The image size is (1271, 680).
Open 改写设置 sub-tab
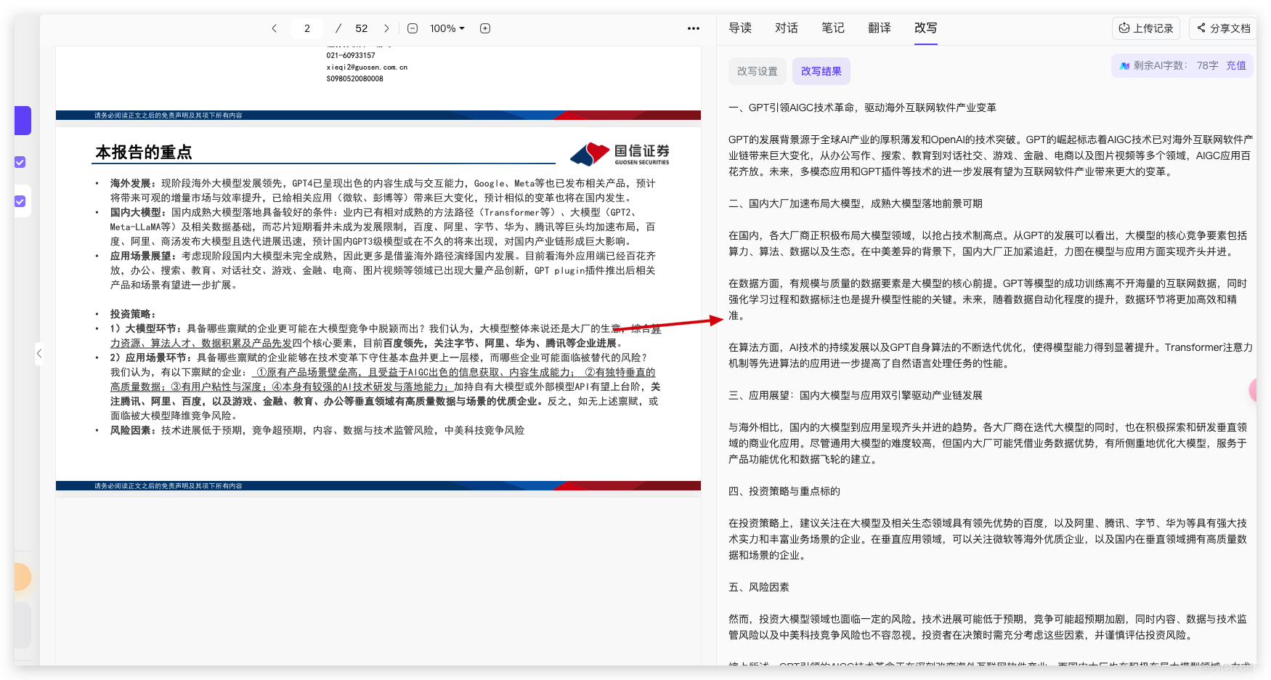[x=758, y=71]
